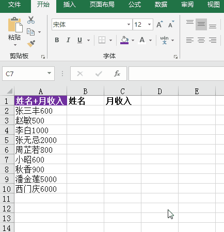Viewport: 224px width, 232px height.
Task: Open the 文件 tab
Action: tap(14, 5)
